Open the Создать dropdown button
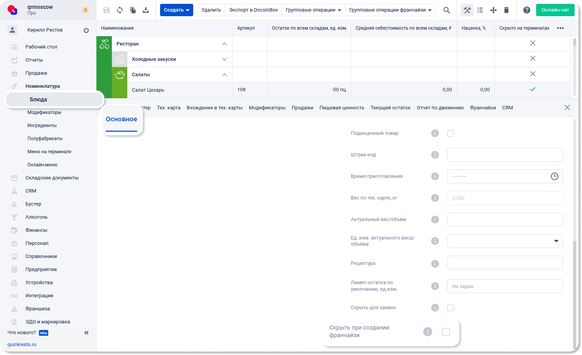 (x=176, y=10)
